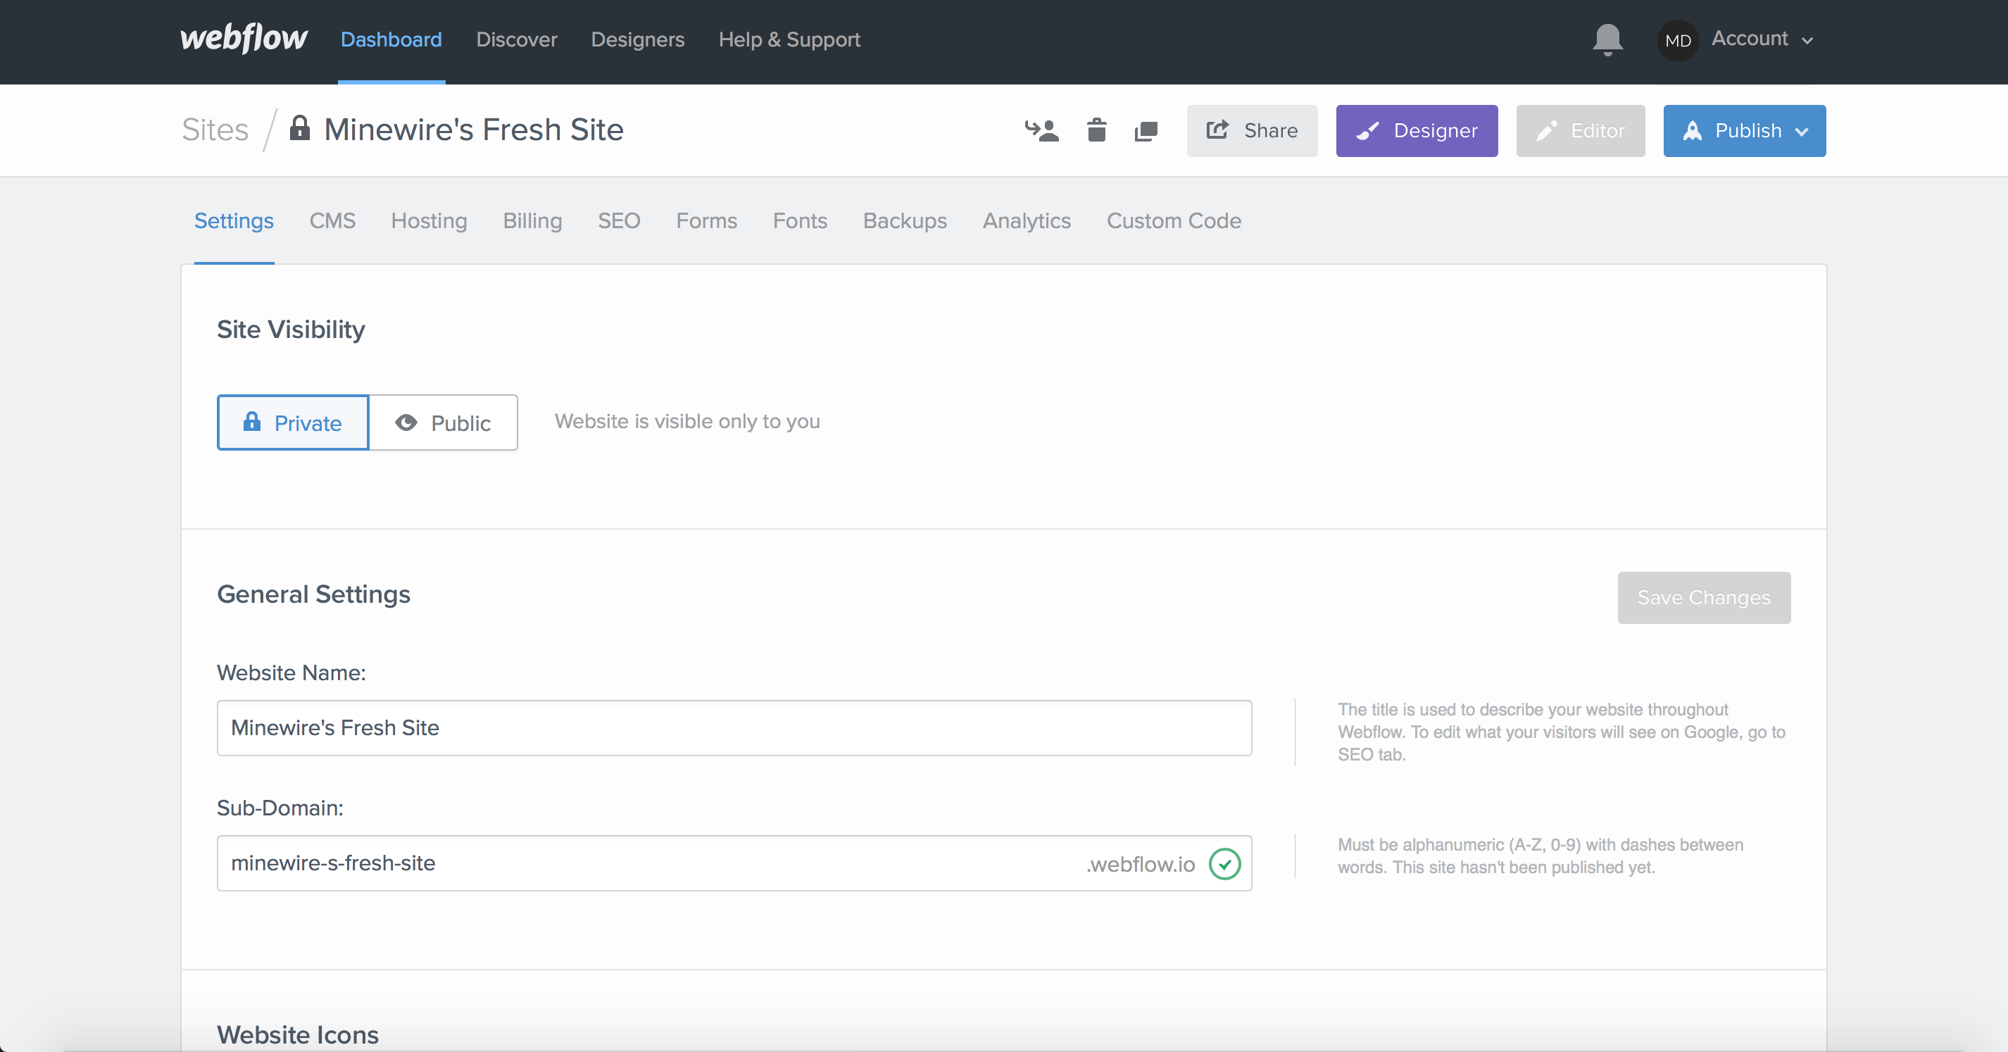This screenshot has width=2008, height=1052.
Task: Click the MD account avatar
Action: pyautogui.click(x=1678, y=41)
